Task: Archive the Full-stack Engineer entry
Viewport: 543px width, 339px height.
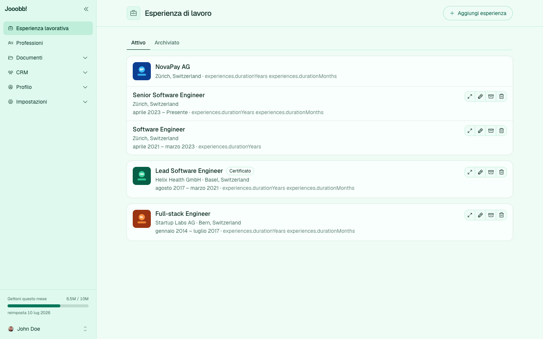Action: (491, 215)
